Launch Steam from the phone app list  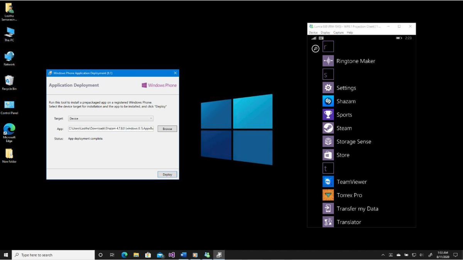pyautogui.click(x=328, y=128)
